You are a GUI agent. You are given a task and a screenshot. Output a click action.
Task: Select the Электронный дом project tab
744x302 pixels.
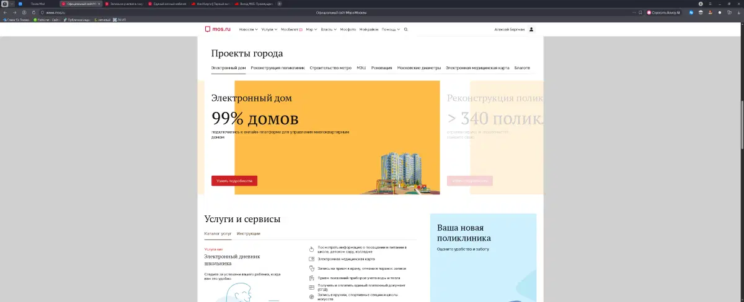(x=229, y=68)
